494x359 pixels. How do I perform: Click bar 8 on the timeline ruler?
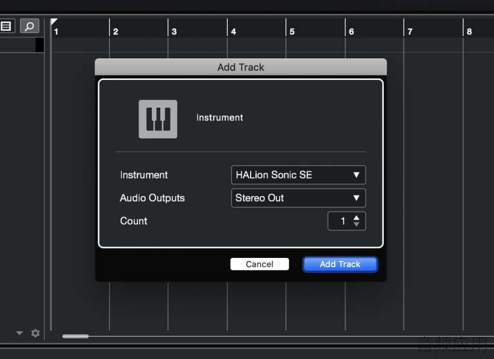(469, 31)
